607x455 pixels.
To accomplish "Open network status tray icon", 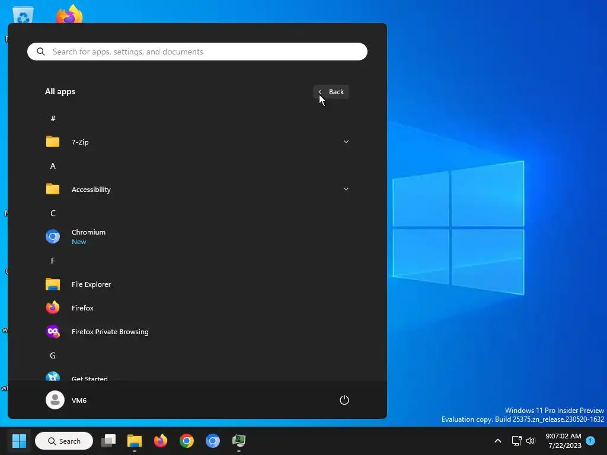I will coord(516,441).
